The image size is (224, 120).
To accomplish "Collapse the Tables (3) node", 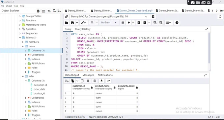I will click(20, 37).
